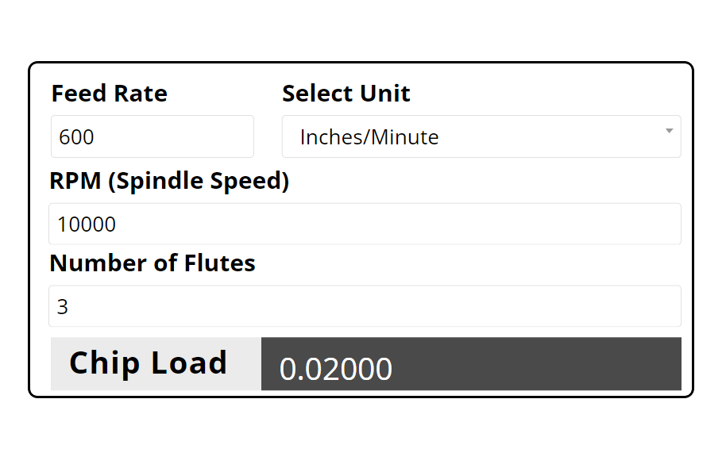Place cursor on the 600 feed rate value
726x468 pixels.
pos(76,137)
